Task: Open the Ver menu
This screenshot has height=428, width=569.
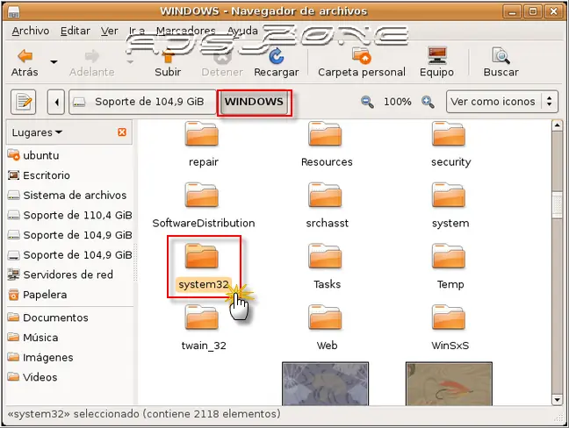Action: [x=109, y=32]
